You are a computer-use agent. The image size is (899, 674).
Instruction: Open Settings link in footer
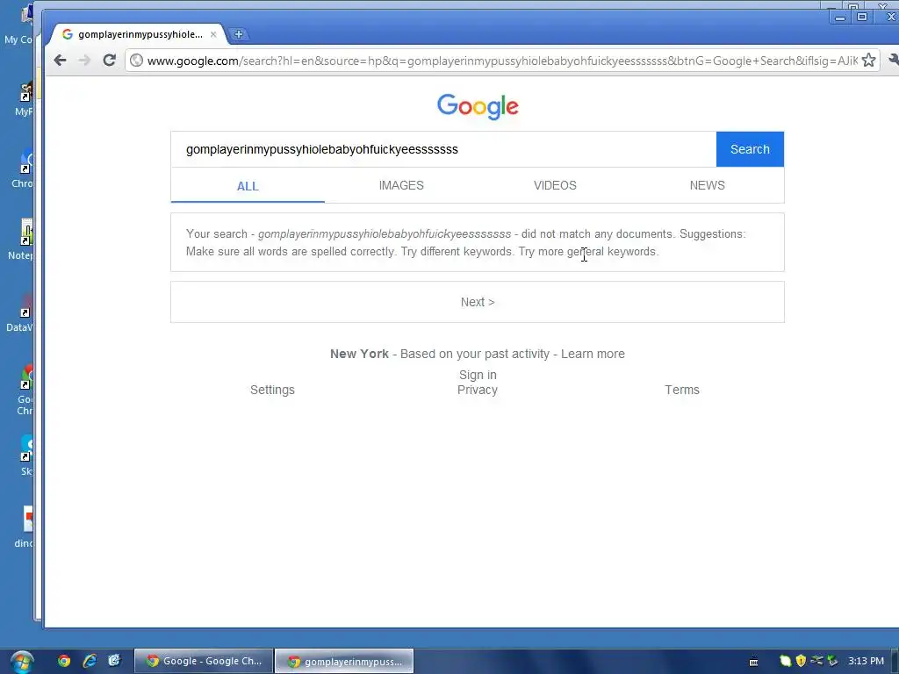tap(272, 390)
